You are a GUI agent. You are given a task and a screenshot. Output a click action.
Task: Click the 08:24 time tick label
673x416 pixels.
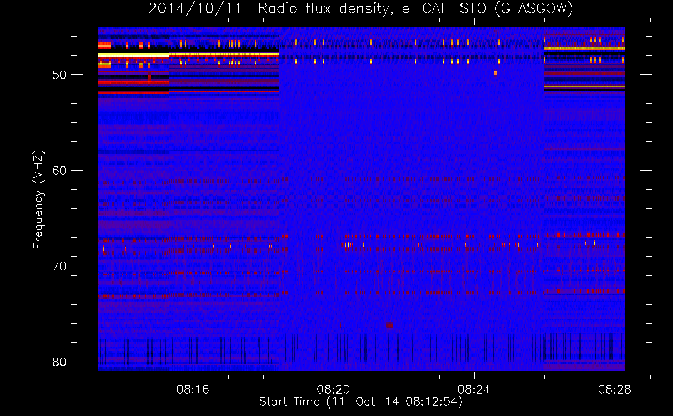tap(474, 390)
